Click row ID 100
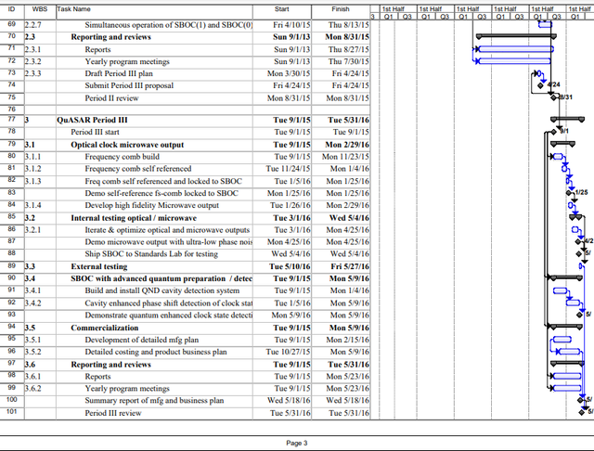 point(12,400)
